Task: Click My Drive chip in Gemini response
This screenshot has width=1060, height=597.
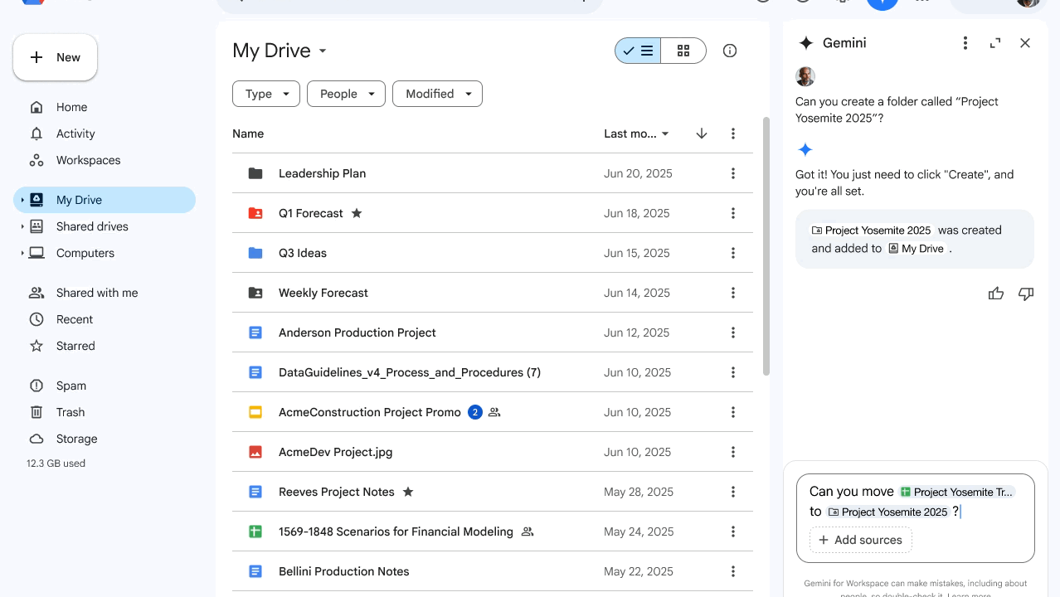Action: tap(917, 249)
